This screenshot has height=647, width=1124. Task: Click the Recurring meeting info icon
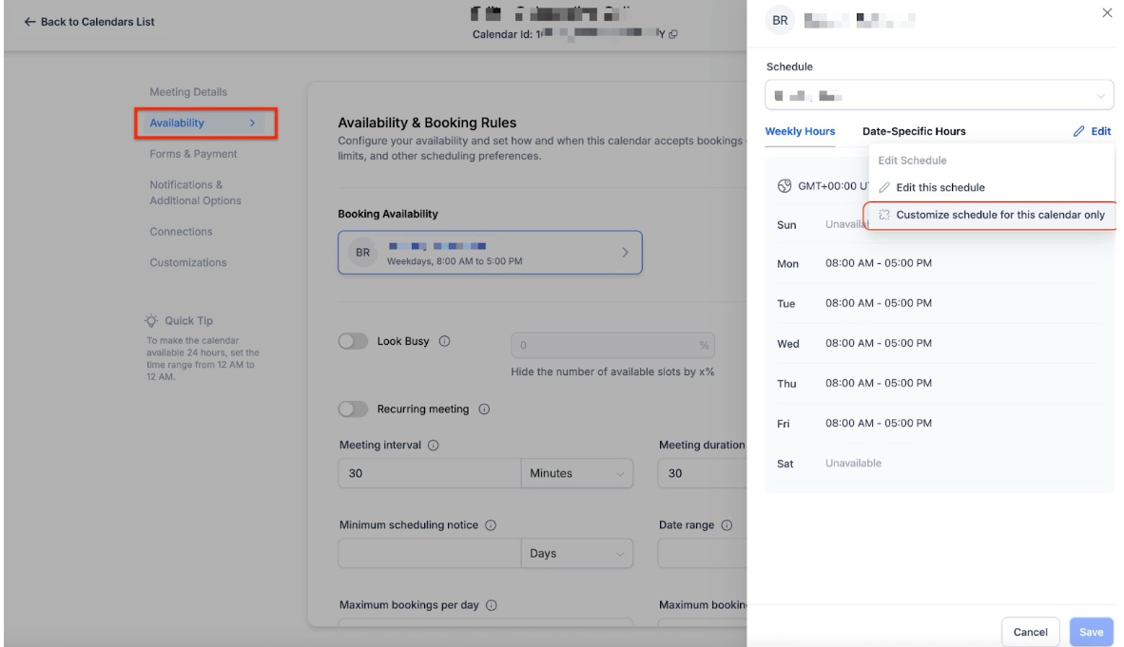coord(484,409)
